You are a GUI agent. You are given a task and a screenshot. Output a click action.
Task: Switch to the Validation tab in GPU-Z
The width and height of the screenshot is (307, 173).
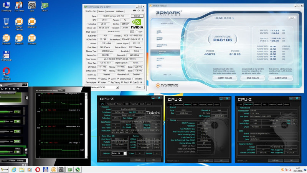(120, 12)
